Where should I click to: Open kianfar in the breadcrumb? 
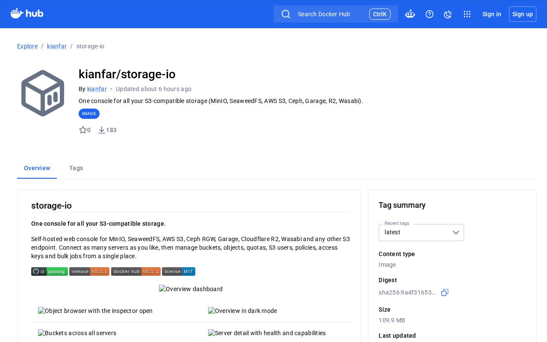57,46
